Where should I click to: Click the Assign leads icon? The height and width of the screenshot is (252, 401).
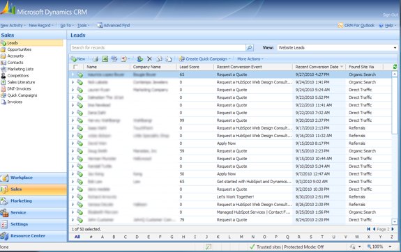pos(140,59)
